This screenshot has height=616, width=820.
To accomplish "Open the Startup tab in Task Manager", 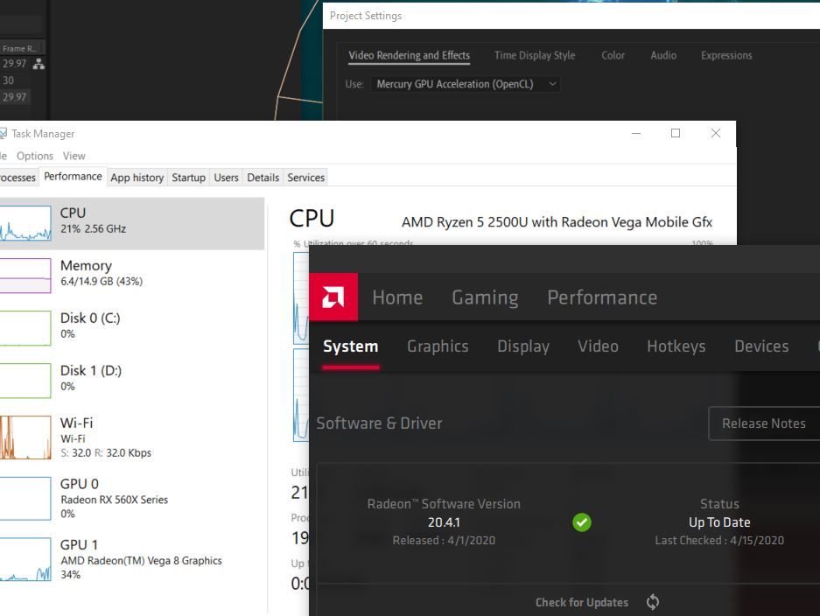I will click(x=188, y=178).
